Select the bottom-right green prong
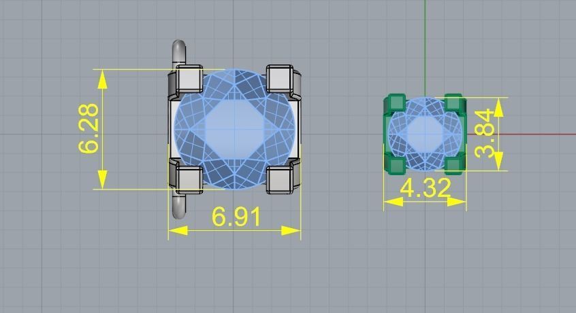This screenshot has height=313, width=576. (453, 166)
